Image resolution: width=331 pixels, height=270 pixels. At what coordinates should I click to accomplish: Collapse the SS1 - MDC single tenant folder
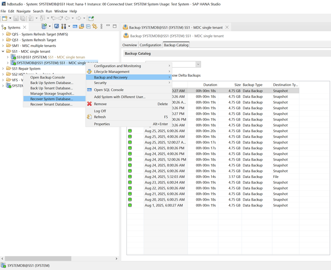coord(4,51)
